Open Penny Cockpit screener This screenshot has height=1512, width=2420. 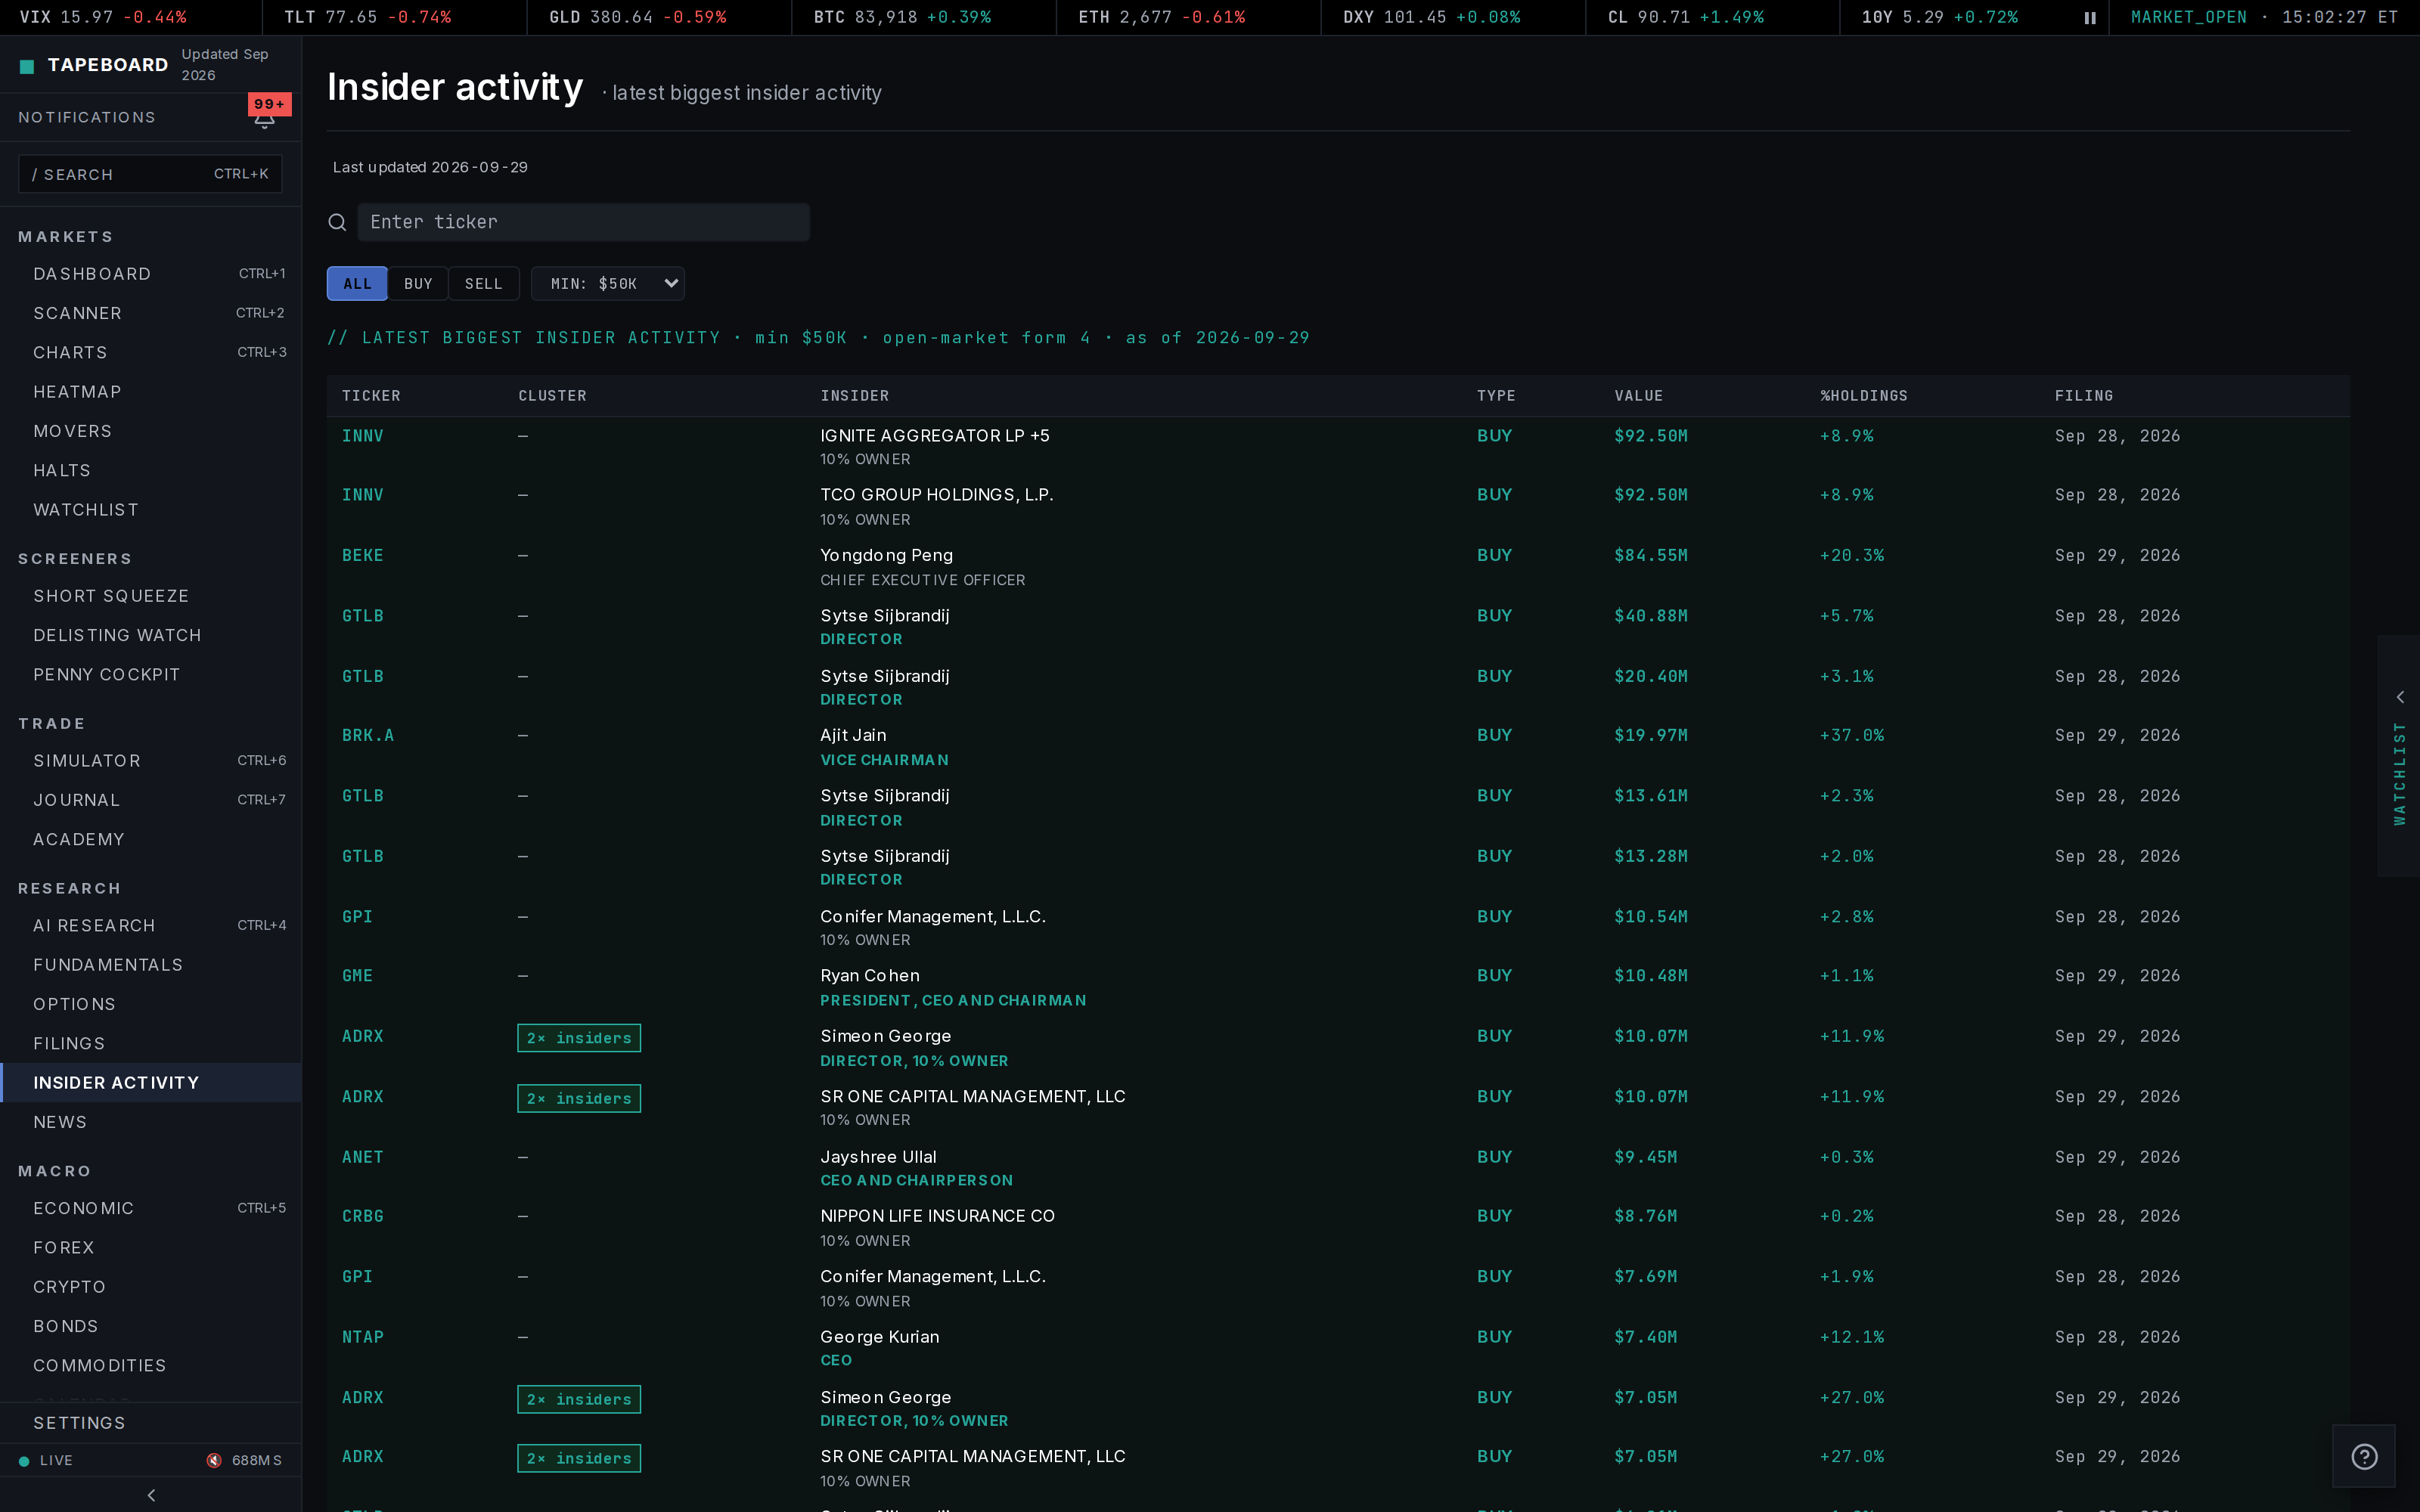tap(151, 675)
